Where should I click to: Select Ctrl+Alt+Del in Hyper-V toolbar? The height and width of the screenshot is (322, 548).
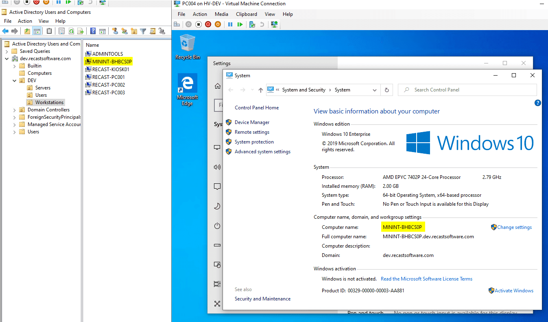click(x=177, y=24)
